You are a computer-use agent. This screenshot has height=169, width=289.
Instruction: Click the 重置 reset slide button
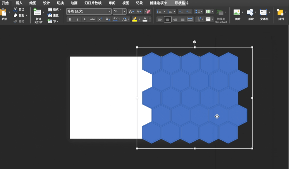coord(53,15)
